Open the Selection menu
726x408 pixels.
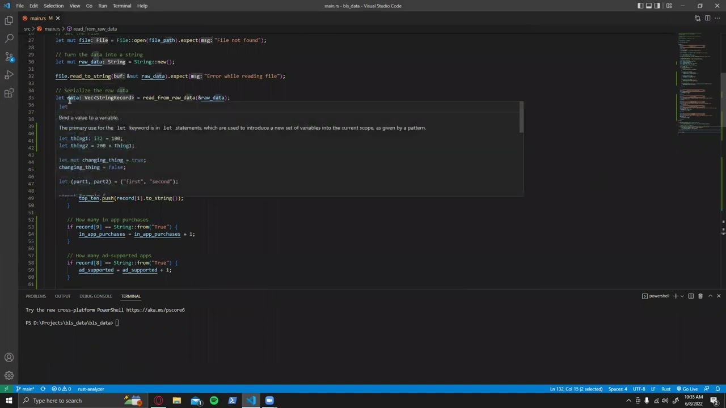[x=53, y=6]
